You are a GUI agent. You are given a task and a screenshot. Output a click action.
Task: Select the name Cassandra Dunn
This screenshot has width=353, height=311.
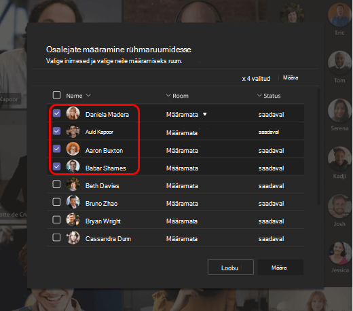coord(108,239)
